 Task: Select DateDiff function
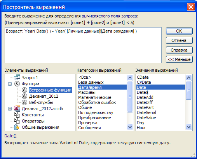point(161,102)
